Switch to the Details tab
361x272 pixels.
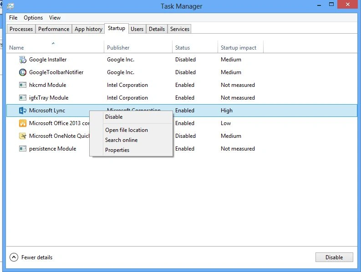tap(157, 29)
